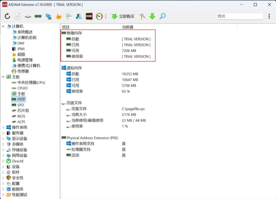Viewport: 276px width, 199px height.
Task: Open 电源管理 tree item
Action: (x=25, y=60)
